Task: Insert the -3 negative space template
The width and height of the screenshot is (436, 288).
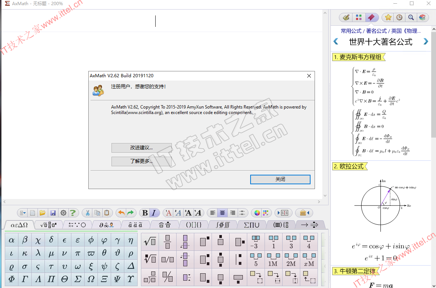Action: 256,242
